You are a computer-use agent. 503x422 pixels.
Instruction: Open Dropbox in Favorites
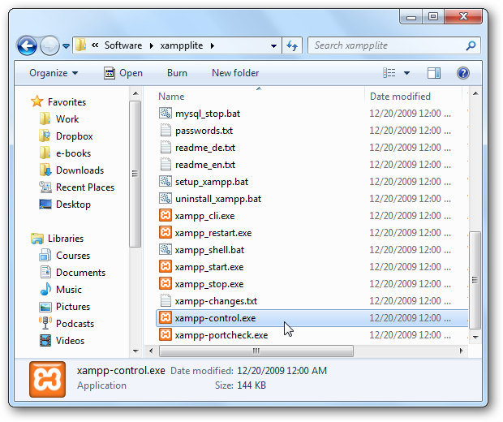74,136
